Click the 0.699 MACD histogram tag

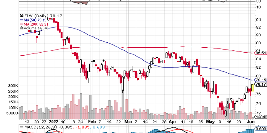[261, 128]
